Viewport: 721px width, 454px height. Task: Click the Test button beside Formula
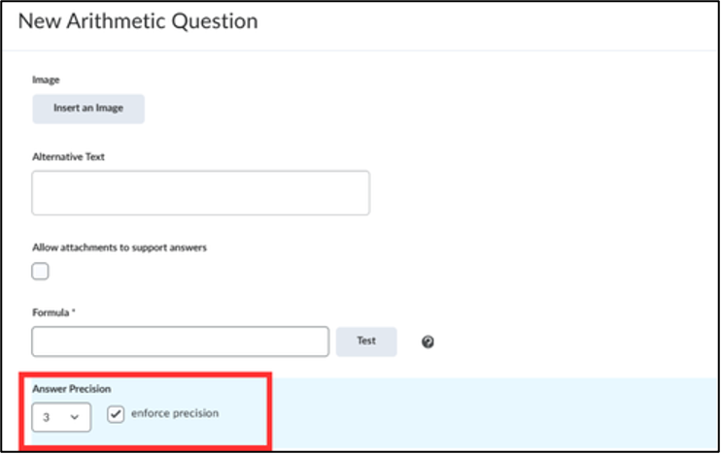click(x=366, y=341)
